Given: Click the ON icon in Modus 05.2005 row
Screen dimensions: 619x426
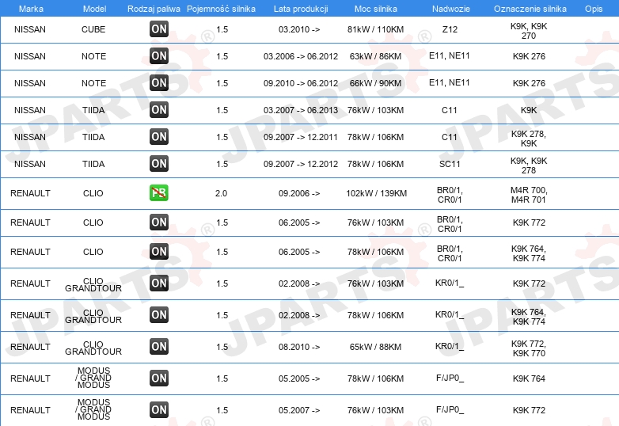Looking at the screenshot, I should coord(159,378).
